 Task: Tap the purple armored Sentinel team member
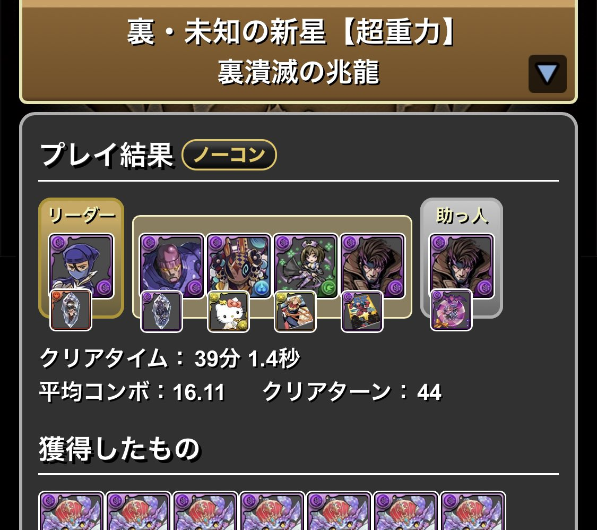(172, 266)
